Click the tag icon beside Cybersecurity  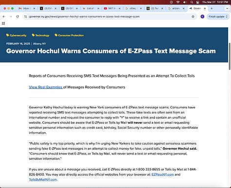(x=7, y=35)
